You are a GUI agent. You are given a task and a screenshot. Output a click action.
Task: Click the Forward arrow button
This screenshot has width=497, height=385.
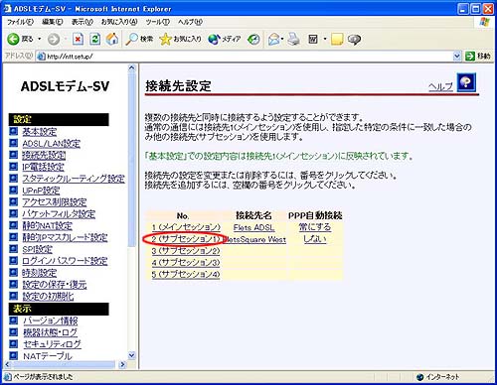click(x=54, y=40)
